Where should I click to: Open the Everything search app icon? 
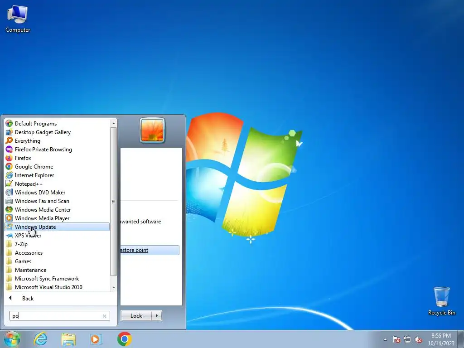[9, 141]
